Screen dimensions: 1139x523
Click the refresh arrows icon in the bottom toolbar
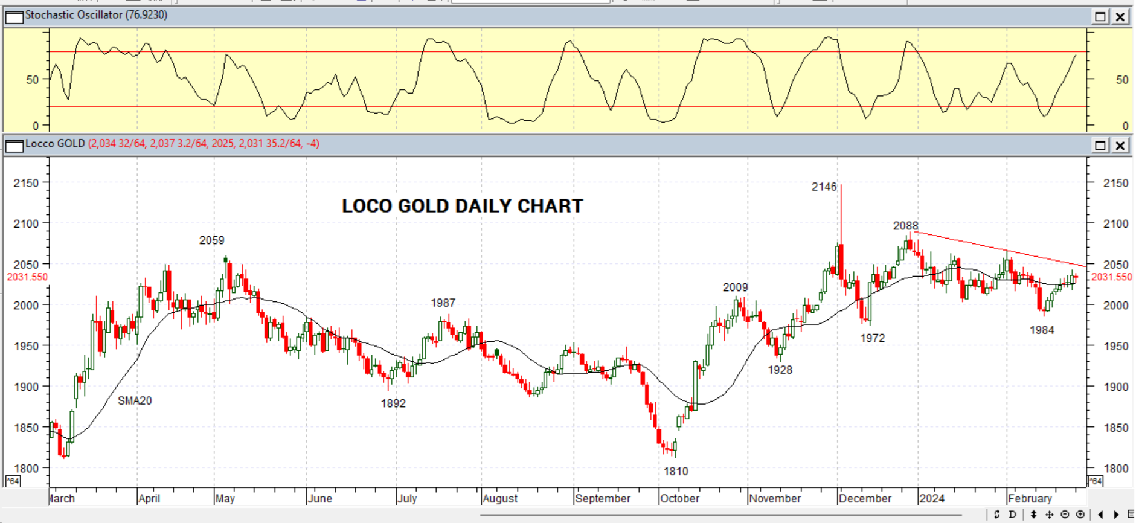coord(996,515)
